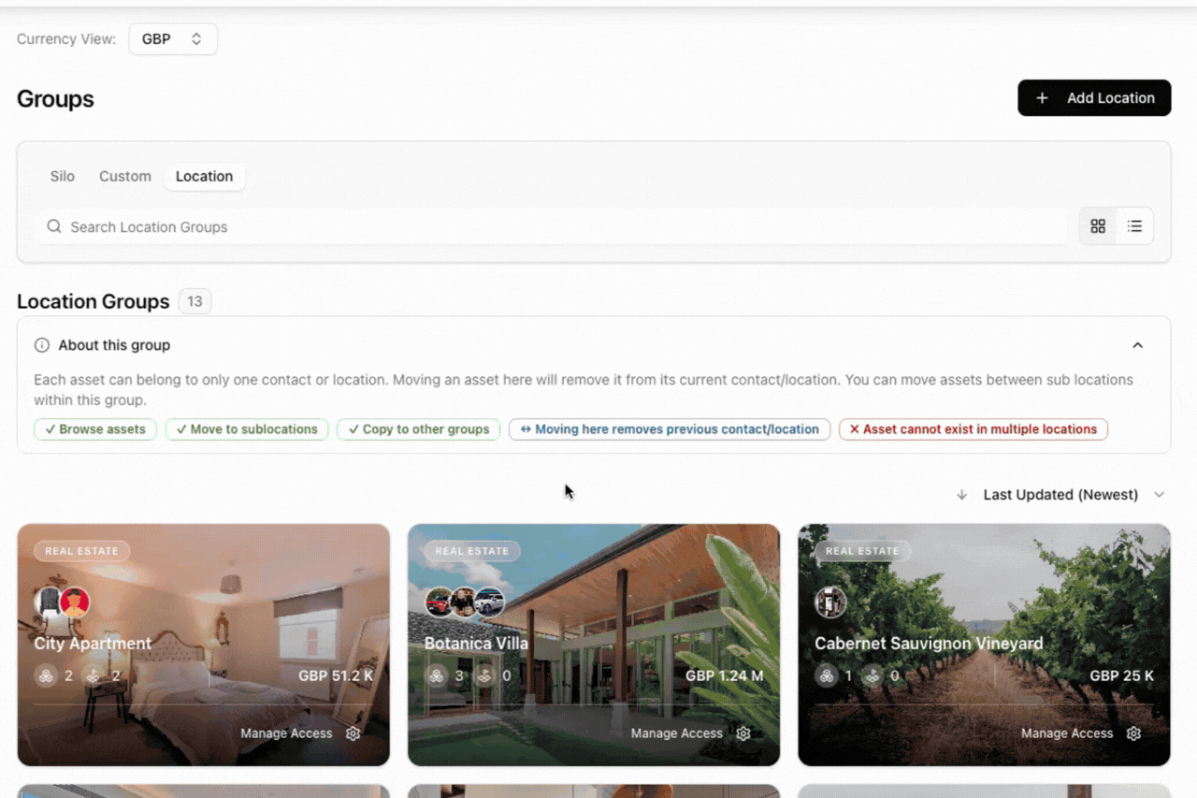1197x798 pixels.
Task: Click the Browse assets tag
Action: tap(95, 429)
